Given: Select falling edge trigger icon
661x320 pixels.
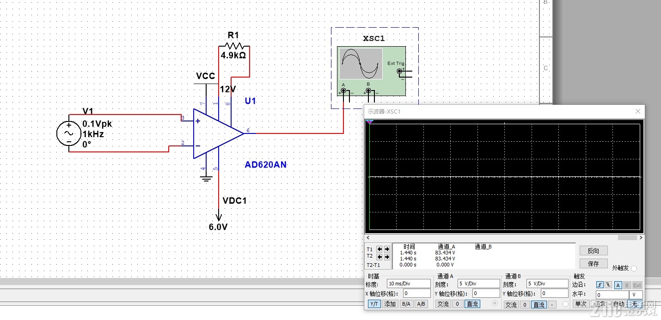Looking at the screenshot, I should [608, 285].
